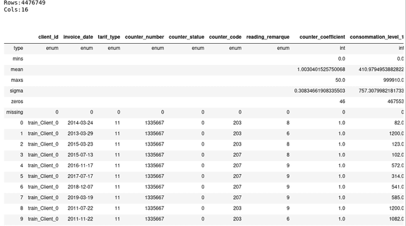Click consumption value 82.0

tap(399, 123)
